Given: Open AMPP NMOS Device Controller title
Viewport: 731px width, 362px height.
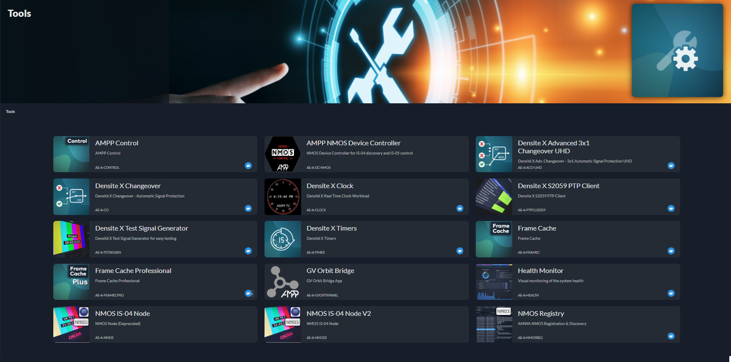Looking at the screenshot, I should [354, 143].
